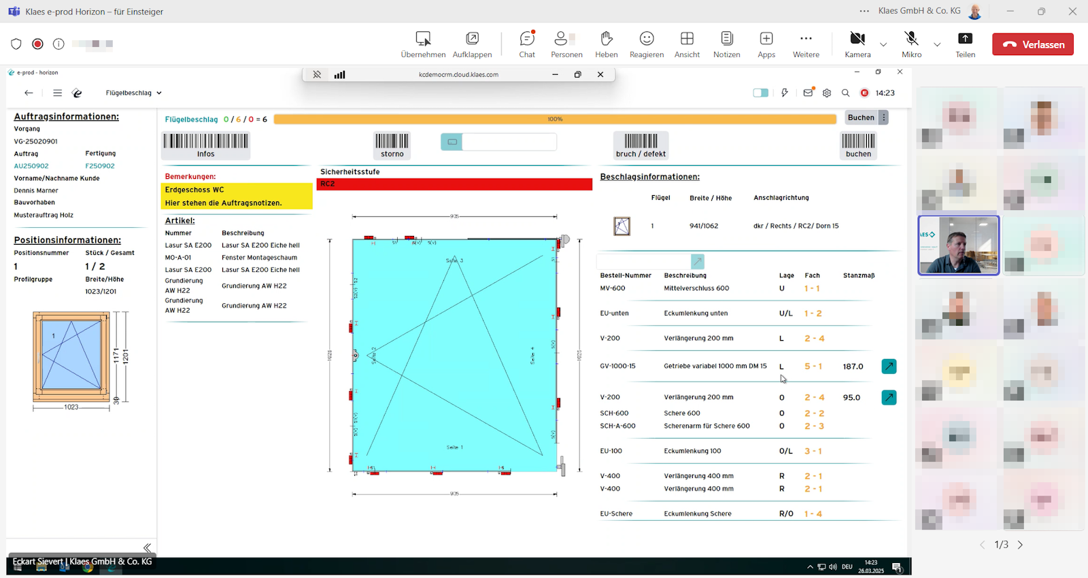Open the Reagieren reactions icon
Viewport: 1088px width, 578px height.
click(x=646, y=44)
